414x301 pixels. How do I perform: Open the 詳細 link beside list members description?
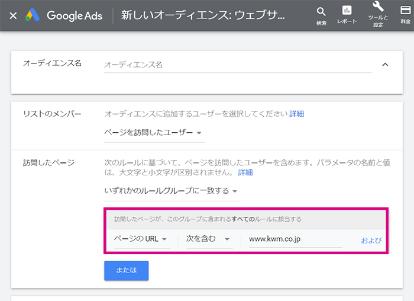click(296, 114)
